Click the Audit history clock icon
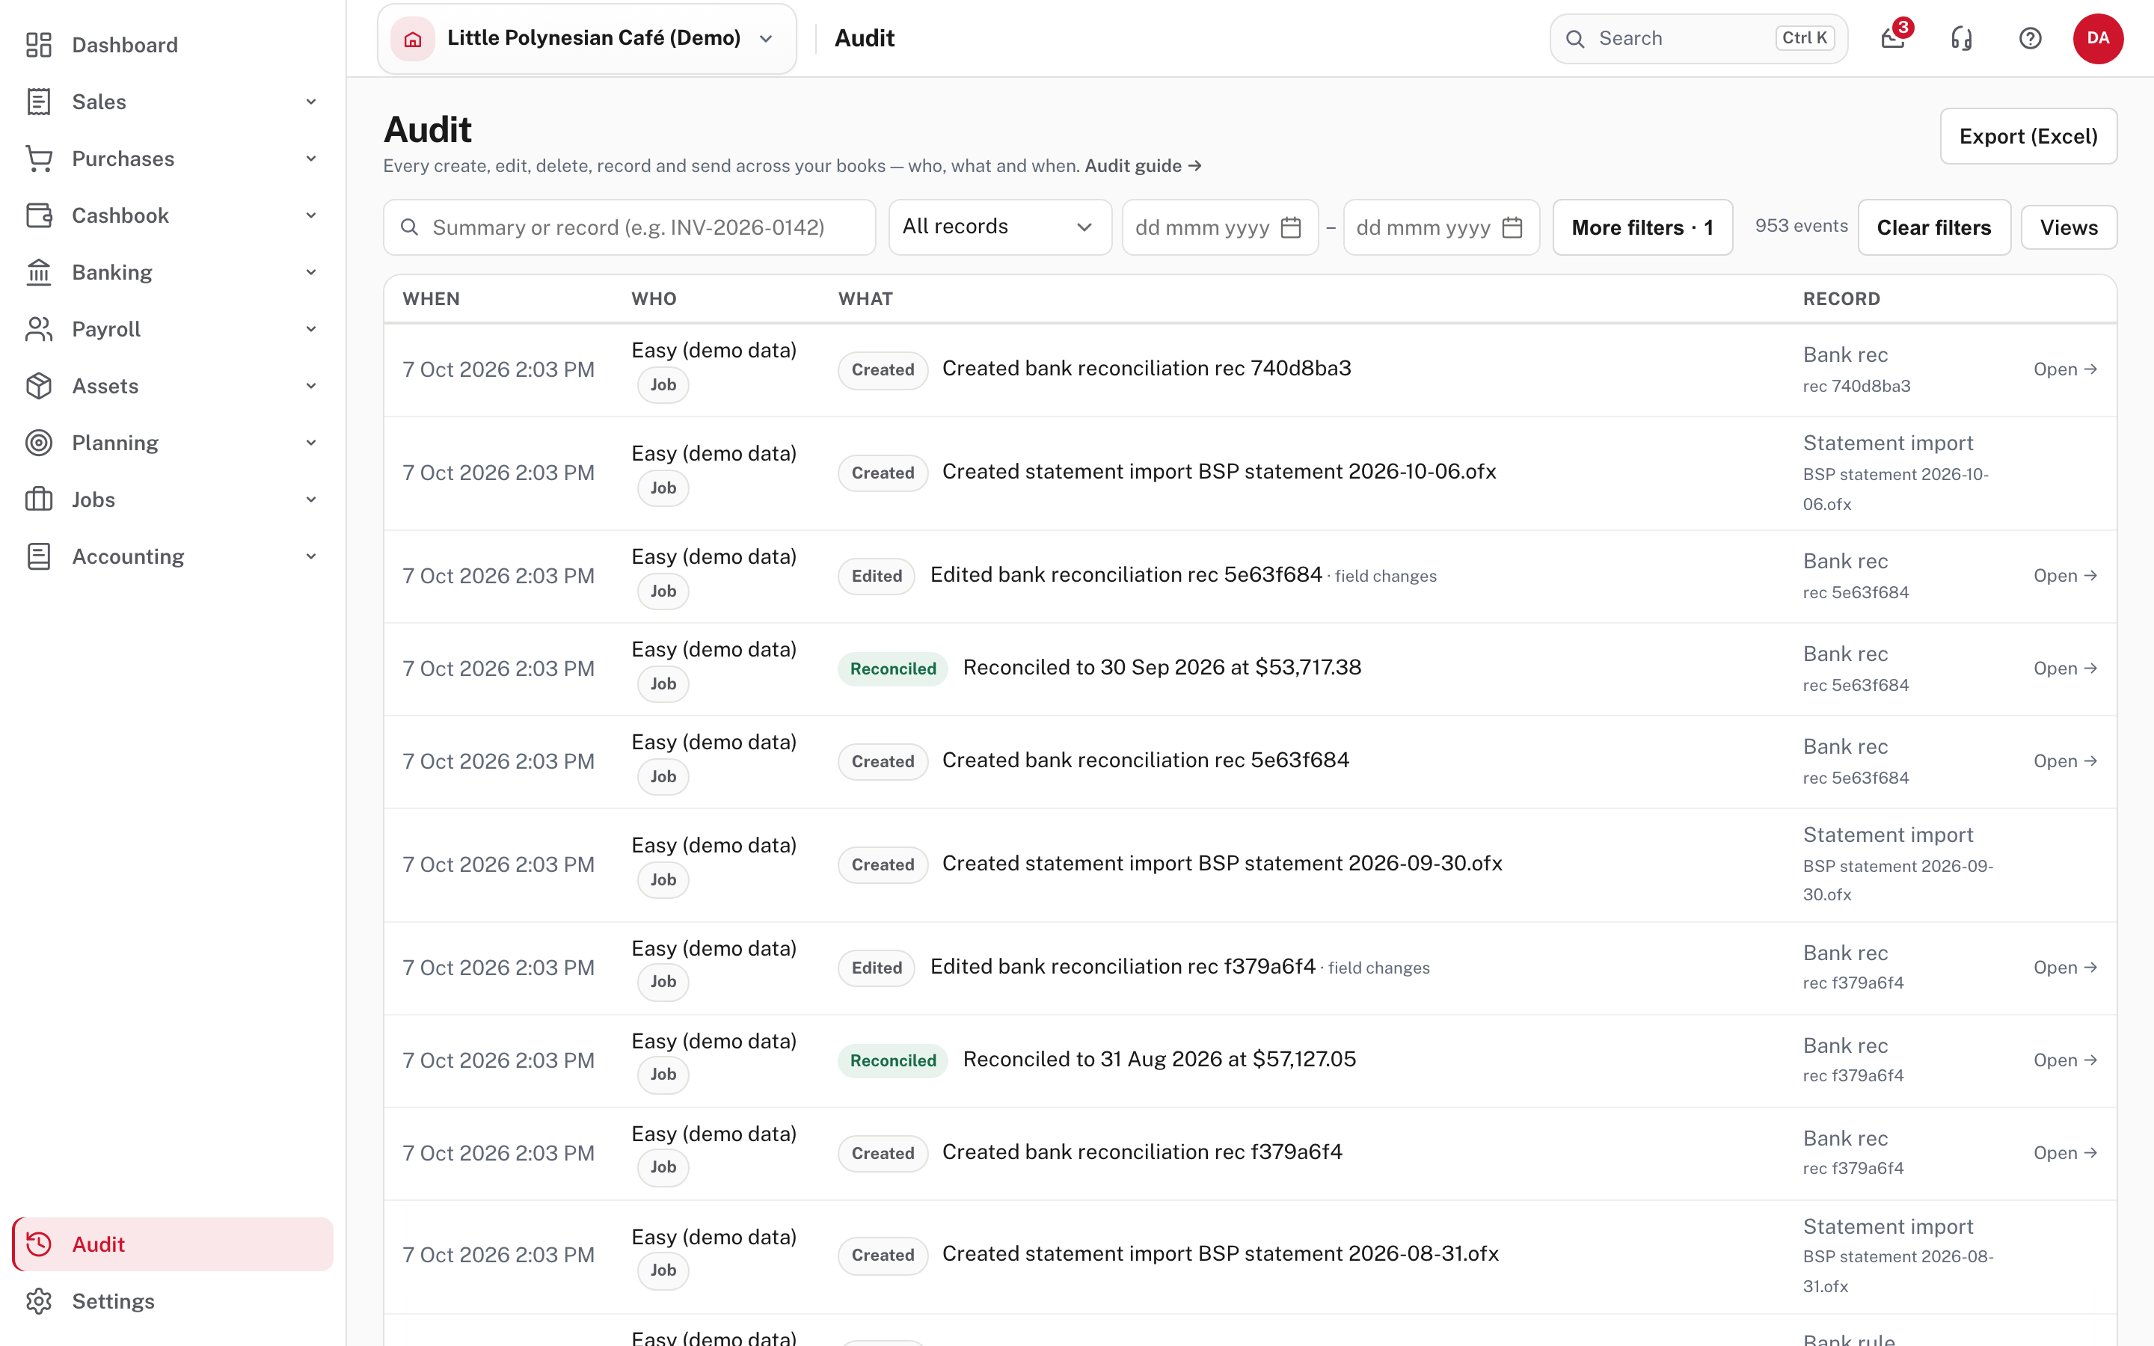The image size is (2154, 1346). (38, 1244)
